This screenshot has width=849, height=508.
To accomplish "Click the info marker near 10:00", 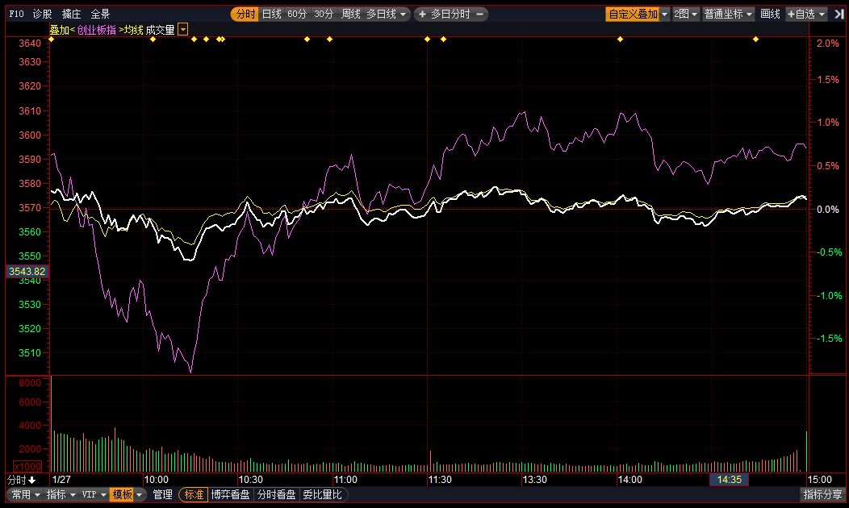I will click(x=153, y=39).
